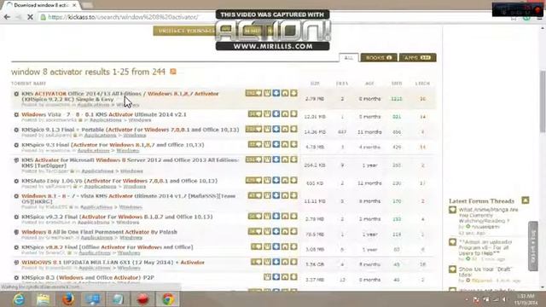This screenshot has width=546, height=307.
Task: Open KMSpico 9.1.3 Final + Portable torrent link
Action: (131, 130)
